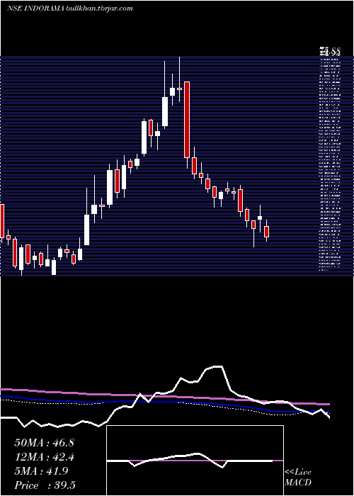Click the Price : 39.5 value

[44, 485]
